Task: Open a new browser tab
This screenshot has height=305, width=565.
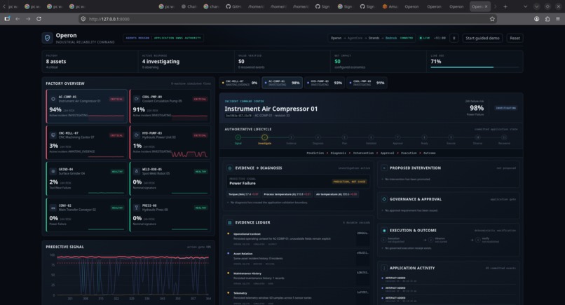Action: pyautogui.click(x=505, y=6)
